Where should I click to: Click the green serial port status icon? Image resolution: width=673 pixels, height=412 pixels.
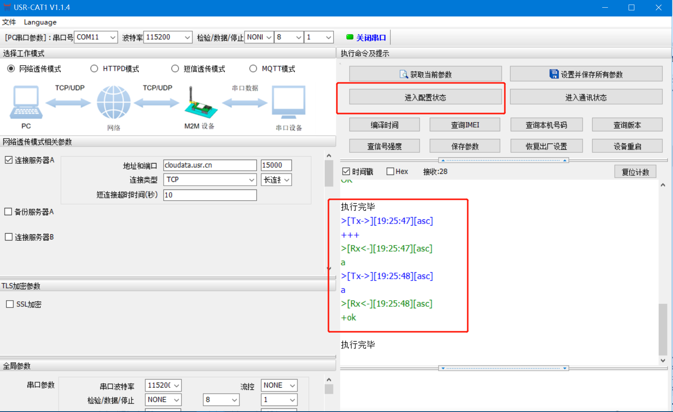[x=349, y=37]
